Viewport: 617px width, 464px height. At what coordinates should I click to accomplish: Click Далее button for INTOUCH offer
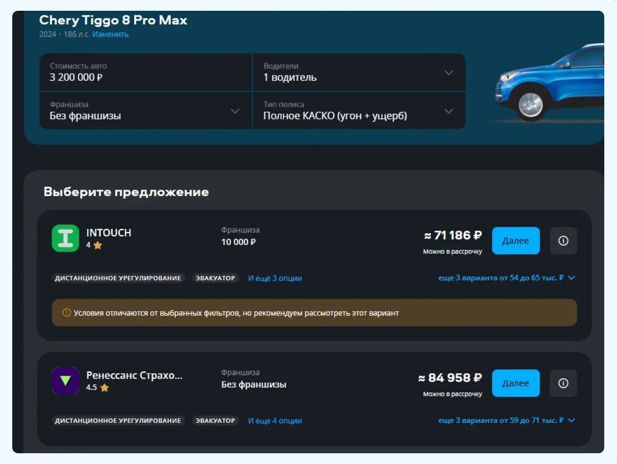[516, 241]
